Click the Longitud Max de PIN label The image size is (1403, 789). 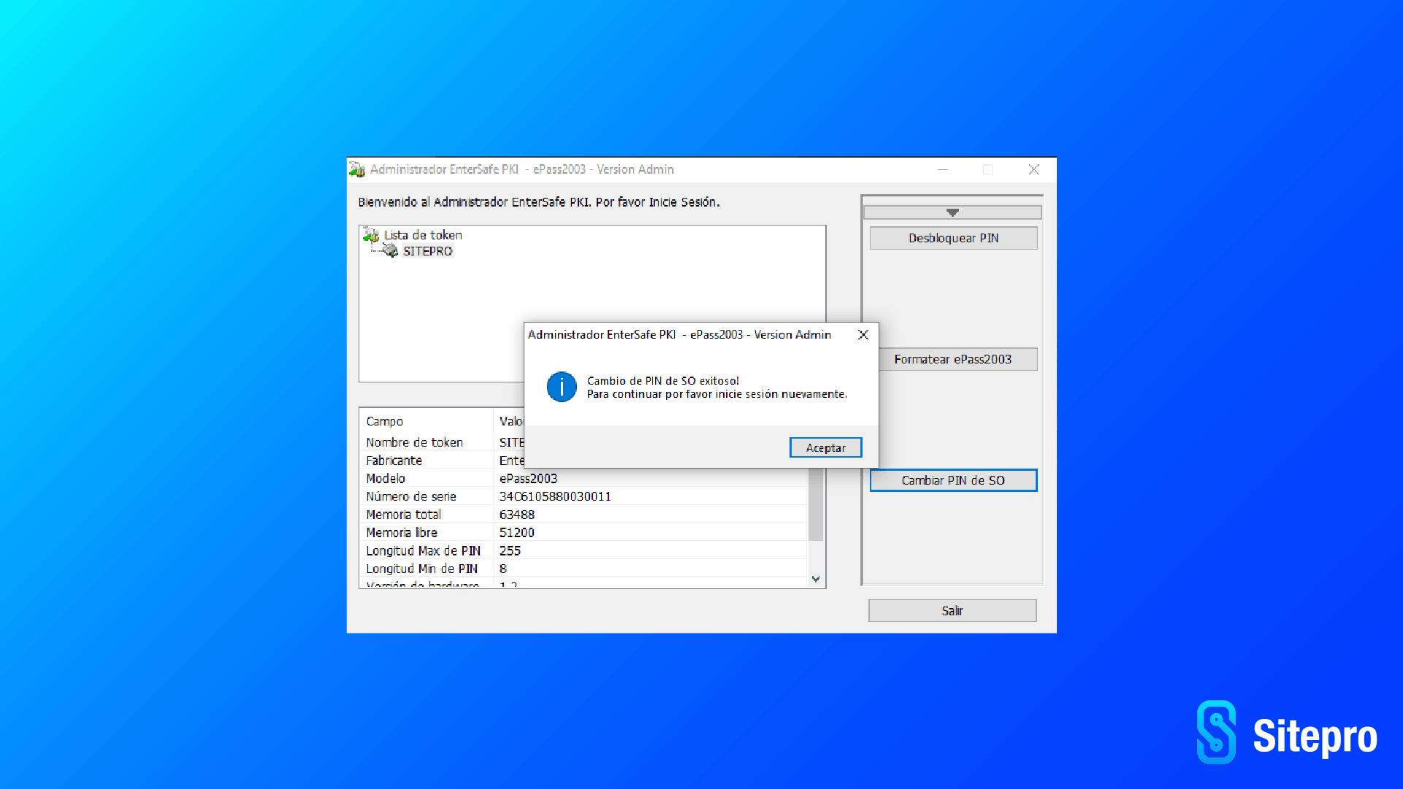(x=424, y=551)
